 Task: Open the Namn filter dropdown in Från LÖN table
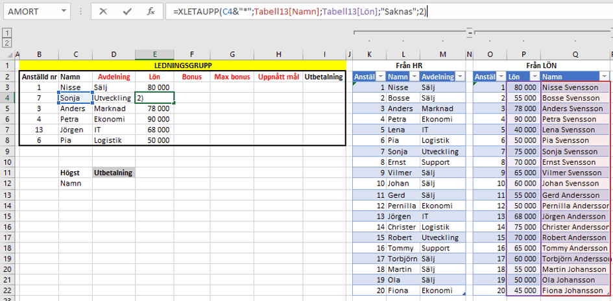[x=603, y=77]
